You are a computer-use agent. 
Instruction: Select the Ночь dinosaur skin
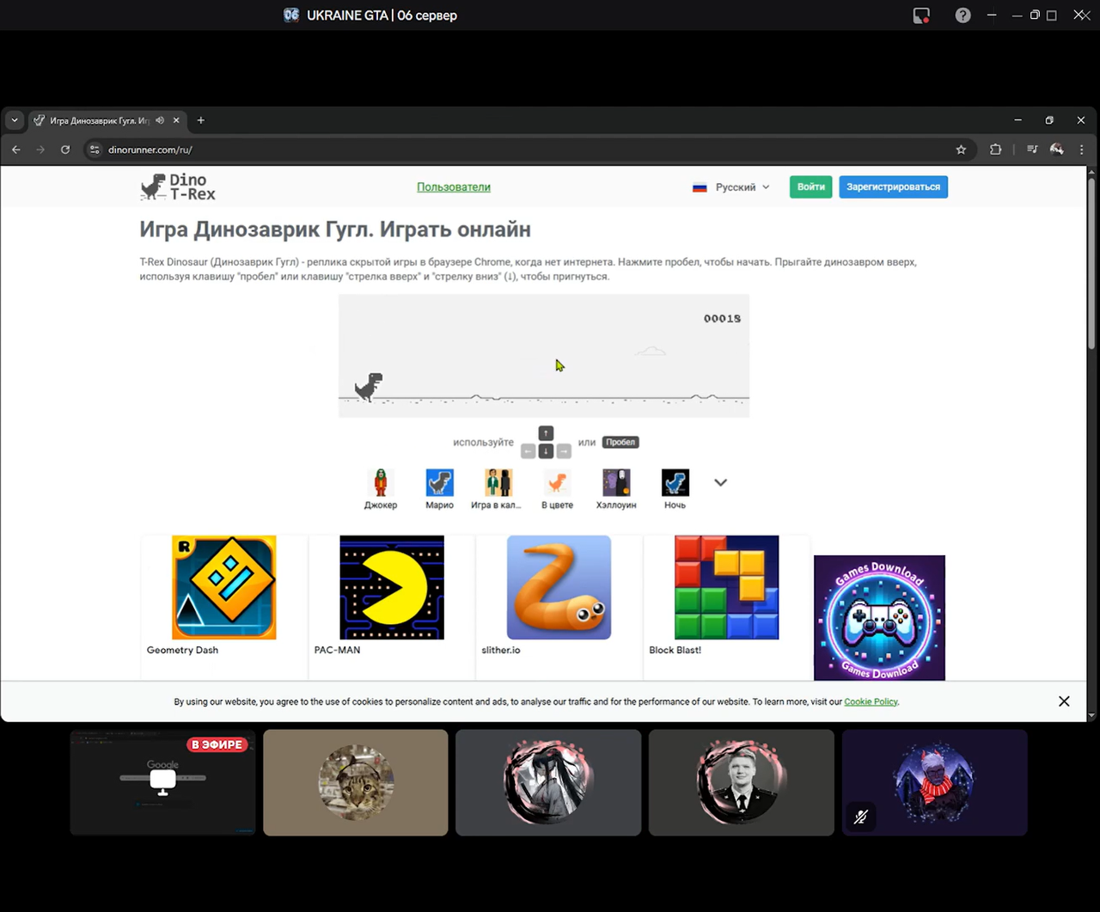[675, 483]
